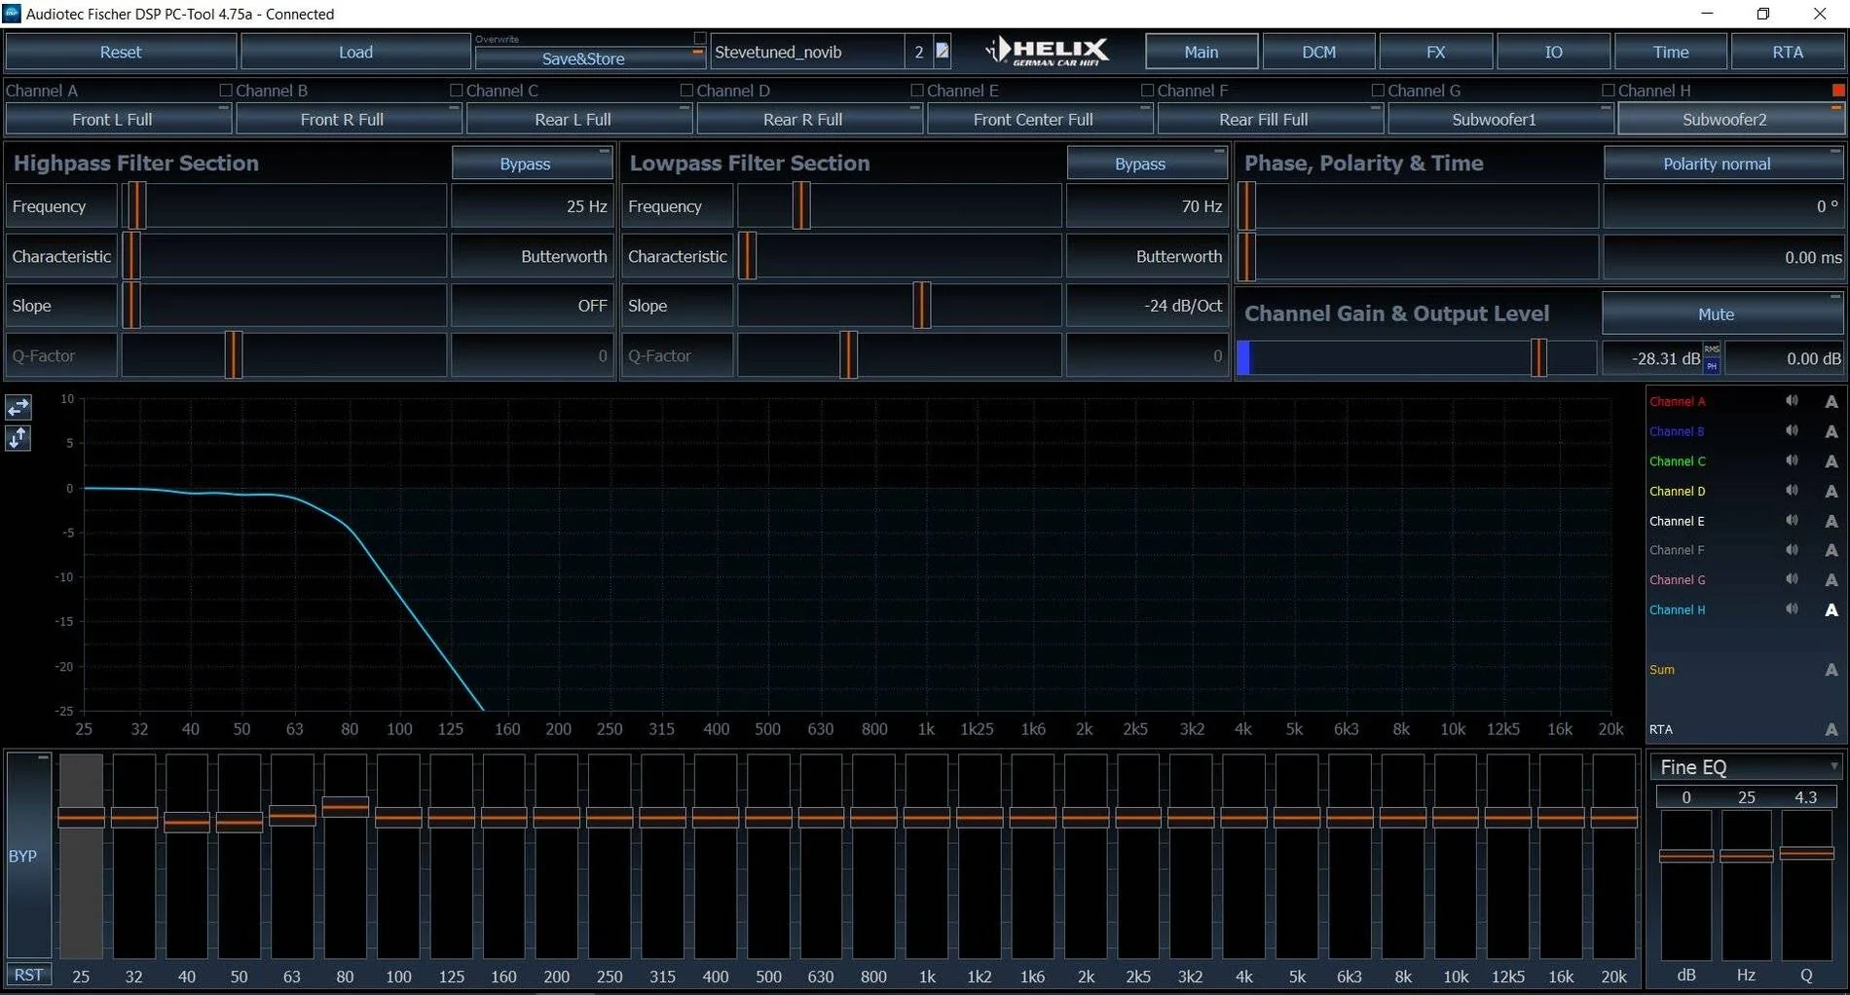Toggle the Polarity normal button

(x=1722, y=164)
